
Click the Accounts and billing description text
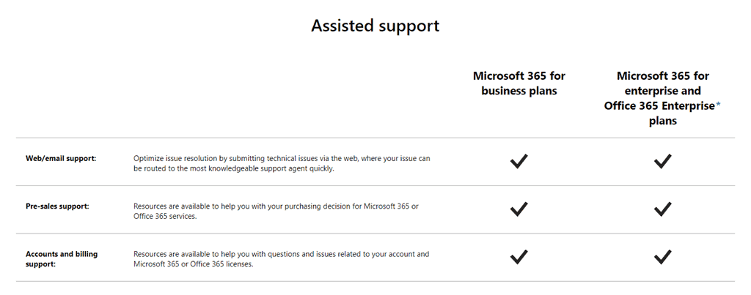click(281, 259)
